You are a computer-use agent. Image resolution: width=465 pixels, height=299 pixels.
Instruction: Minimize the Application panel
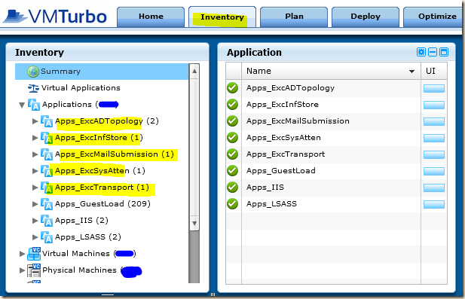pyautogui.click(x=433, y=52)
